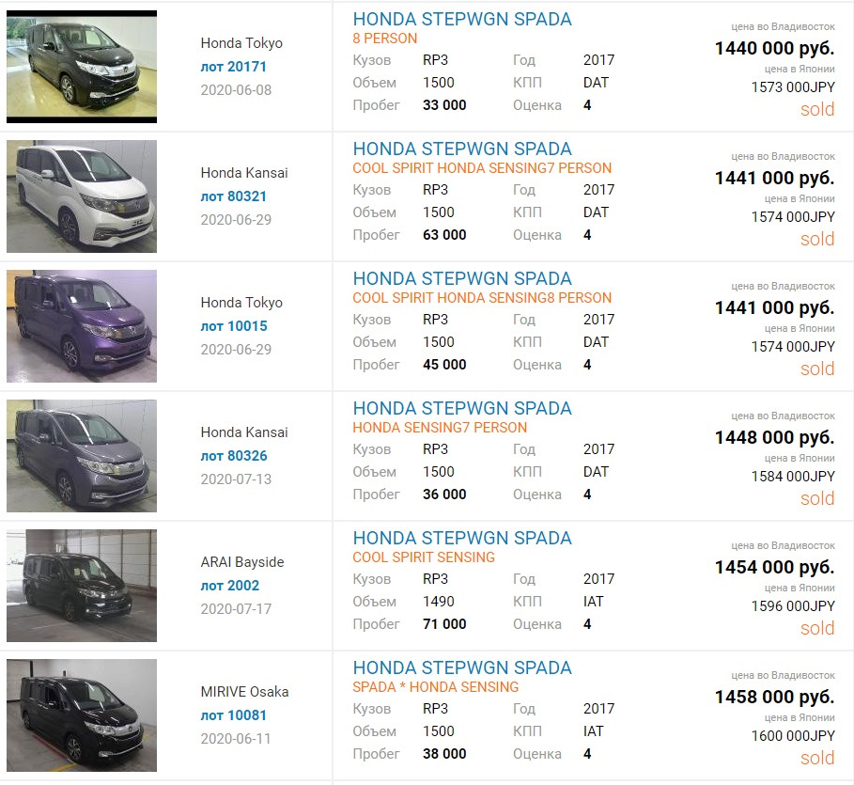Open Stepwgn Spada title above COOL SPIRIT HONDA SENSING8 PERSON

tap(461, 278)
